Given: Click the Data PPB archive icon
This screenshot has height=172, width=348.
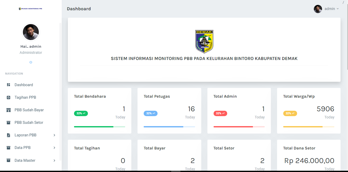Looking at the screenshot, I should pos(8,148).
